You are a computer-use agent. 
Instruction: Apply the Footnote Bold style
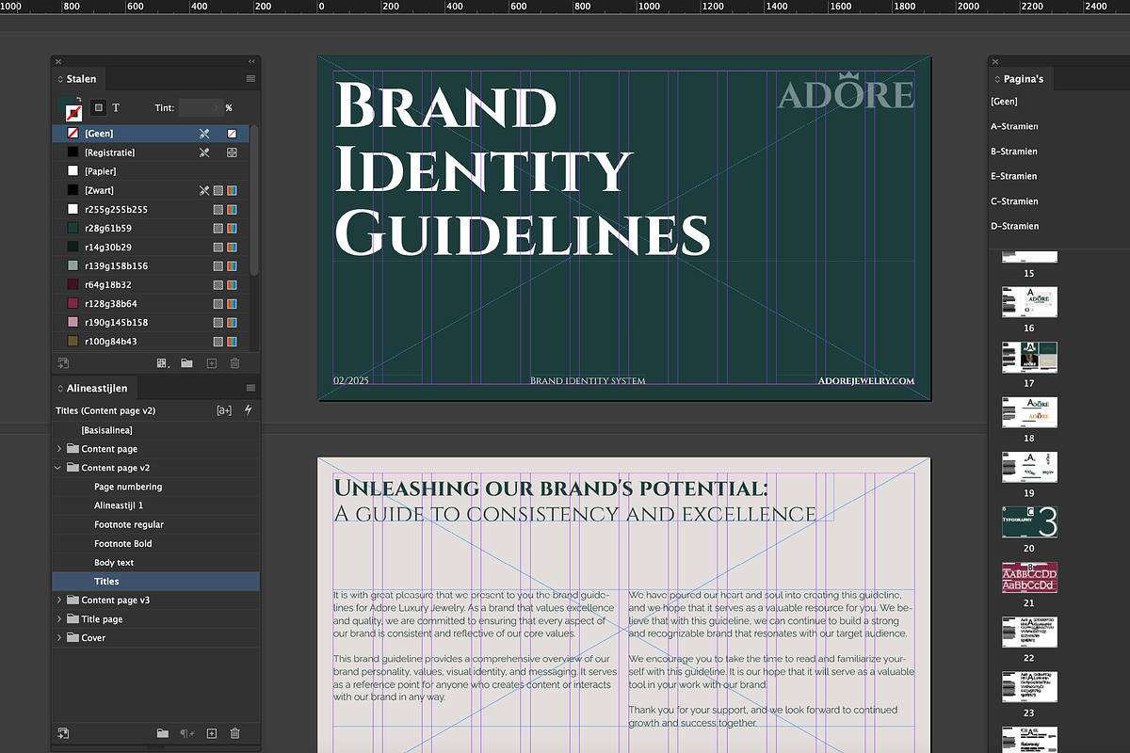coord(155,543)
